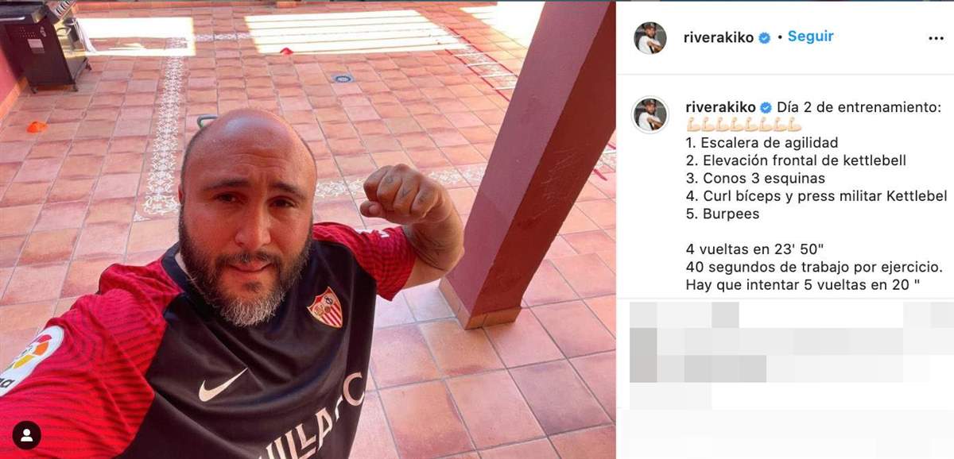Open profile picture in the post header
The height and width of the screenshot is (459, 954).
coord(650,37)
